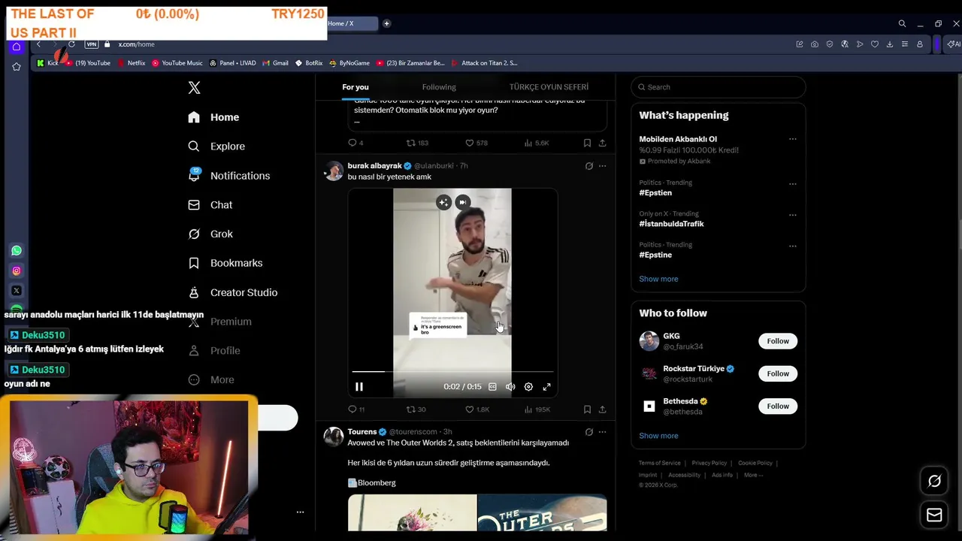Show more under Who to follow
Viewport: 962px width, 541px height.
658,436
